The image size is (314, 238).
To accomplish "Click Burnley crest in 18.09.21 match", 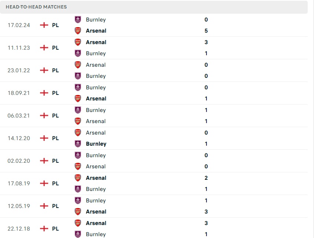I will [78, 87].
